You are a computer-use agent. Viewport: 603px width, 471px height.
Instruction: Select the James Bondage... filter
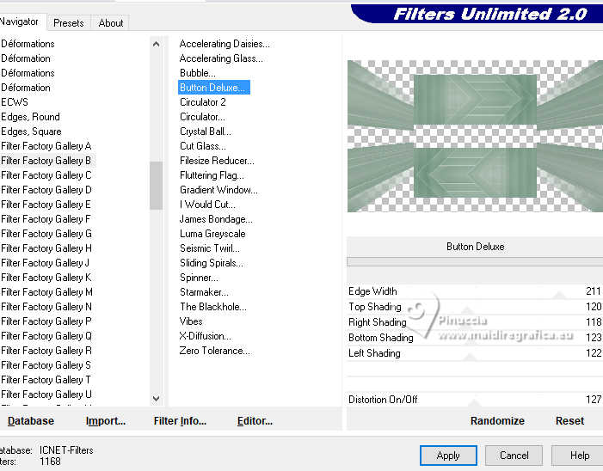(x=216, y=219)
